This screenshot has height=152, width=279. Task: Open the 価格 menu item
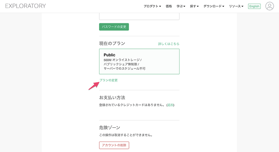[x=169, y=6]
